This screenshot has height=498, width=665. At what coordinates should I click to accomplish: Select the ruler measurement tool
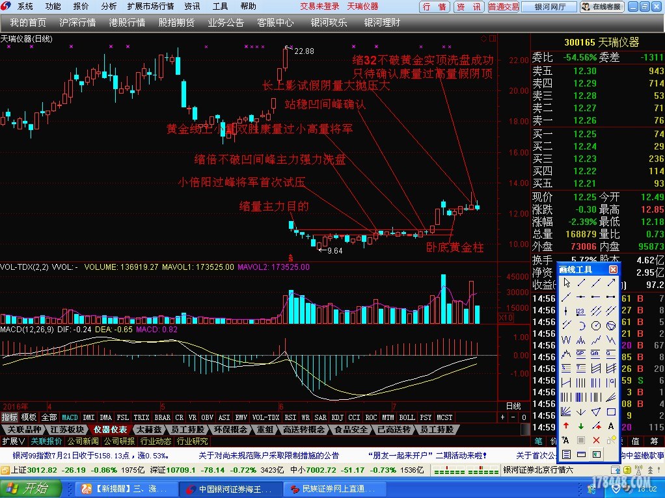click(x=581, y=454)
